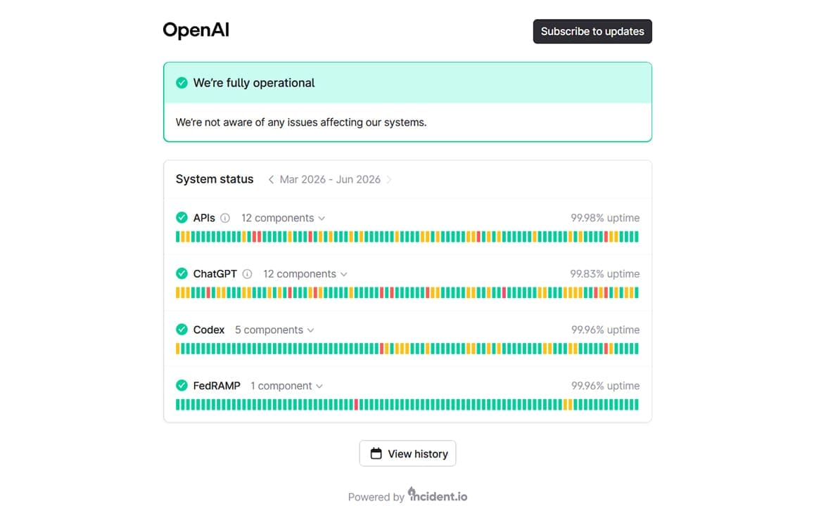Open View history page
The image size is (814, 506).
407,453
